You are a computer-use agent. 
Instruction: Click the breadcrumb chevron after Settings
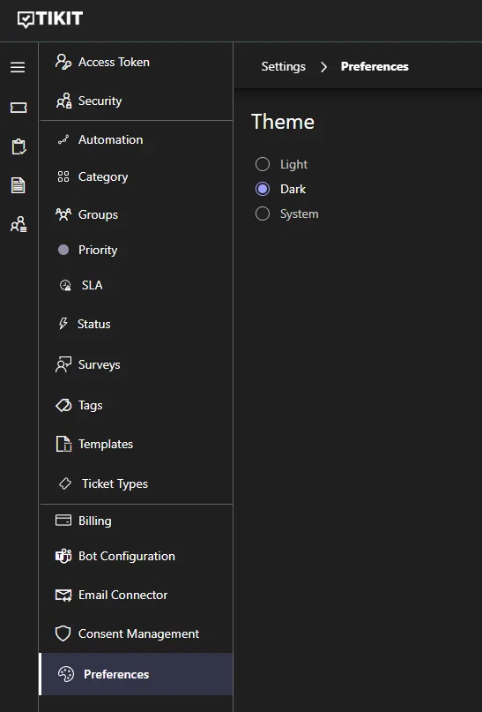pyautogui.click(x=323, y=67)
